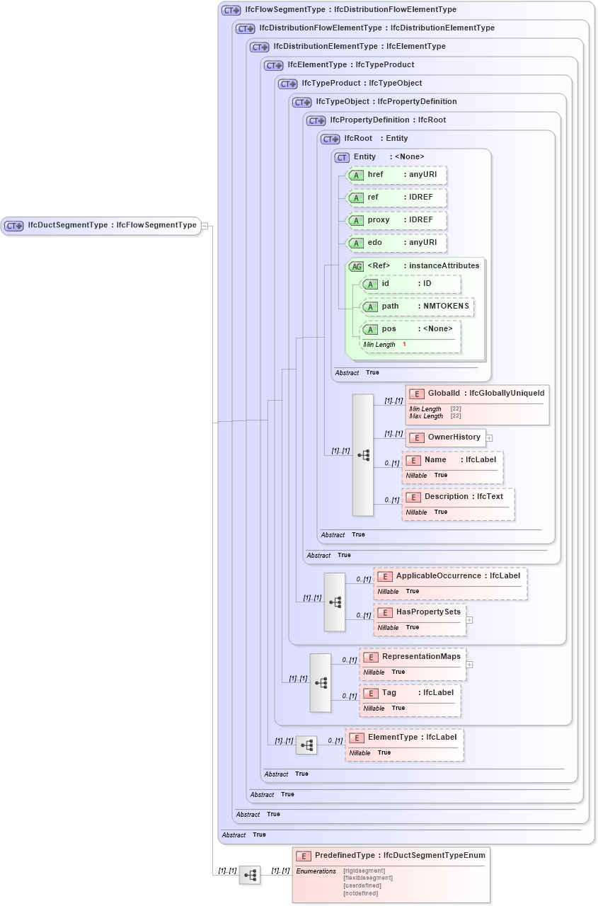Expand OwnerHistory via its plus toggle

tap(488, 437)
